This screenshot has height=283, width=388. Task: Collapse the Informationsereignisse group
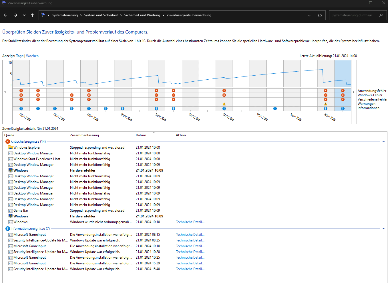click(383, 229)
